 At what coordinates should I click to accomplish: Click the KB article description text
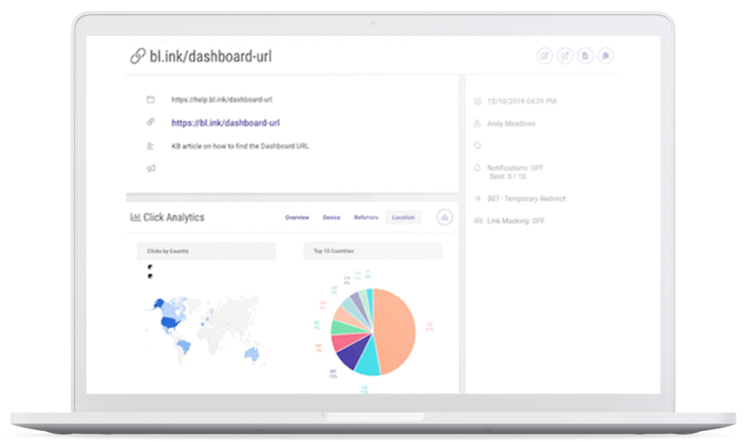[x=240, y=146]
